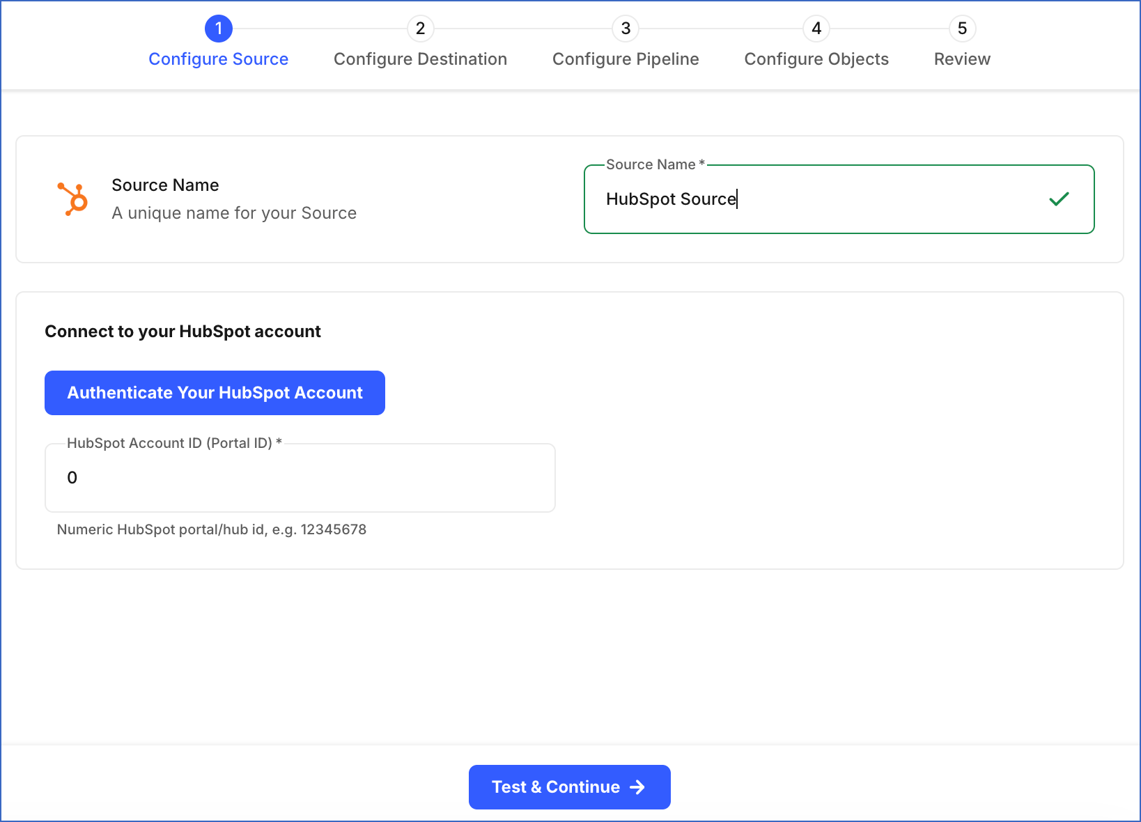1141x822 pixels.
Task: Click step 2 circle in the wizard
Action: coord(421,29)
